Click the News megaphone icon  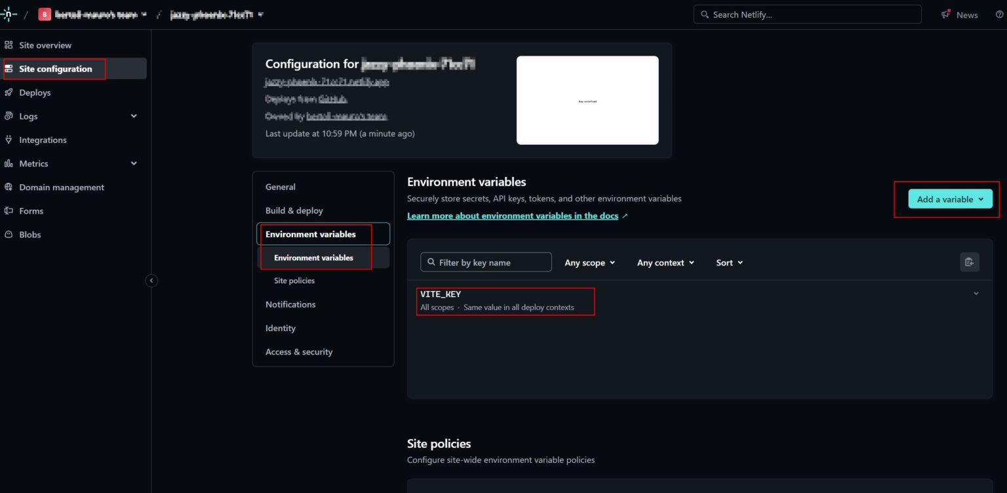click(946, 14)
